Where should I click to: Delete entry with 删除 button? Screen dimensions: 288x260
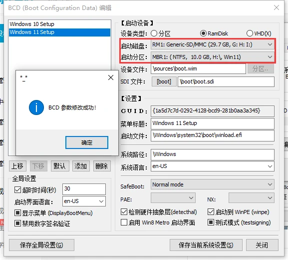tap(102, 166)
